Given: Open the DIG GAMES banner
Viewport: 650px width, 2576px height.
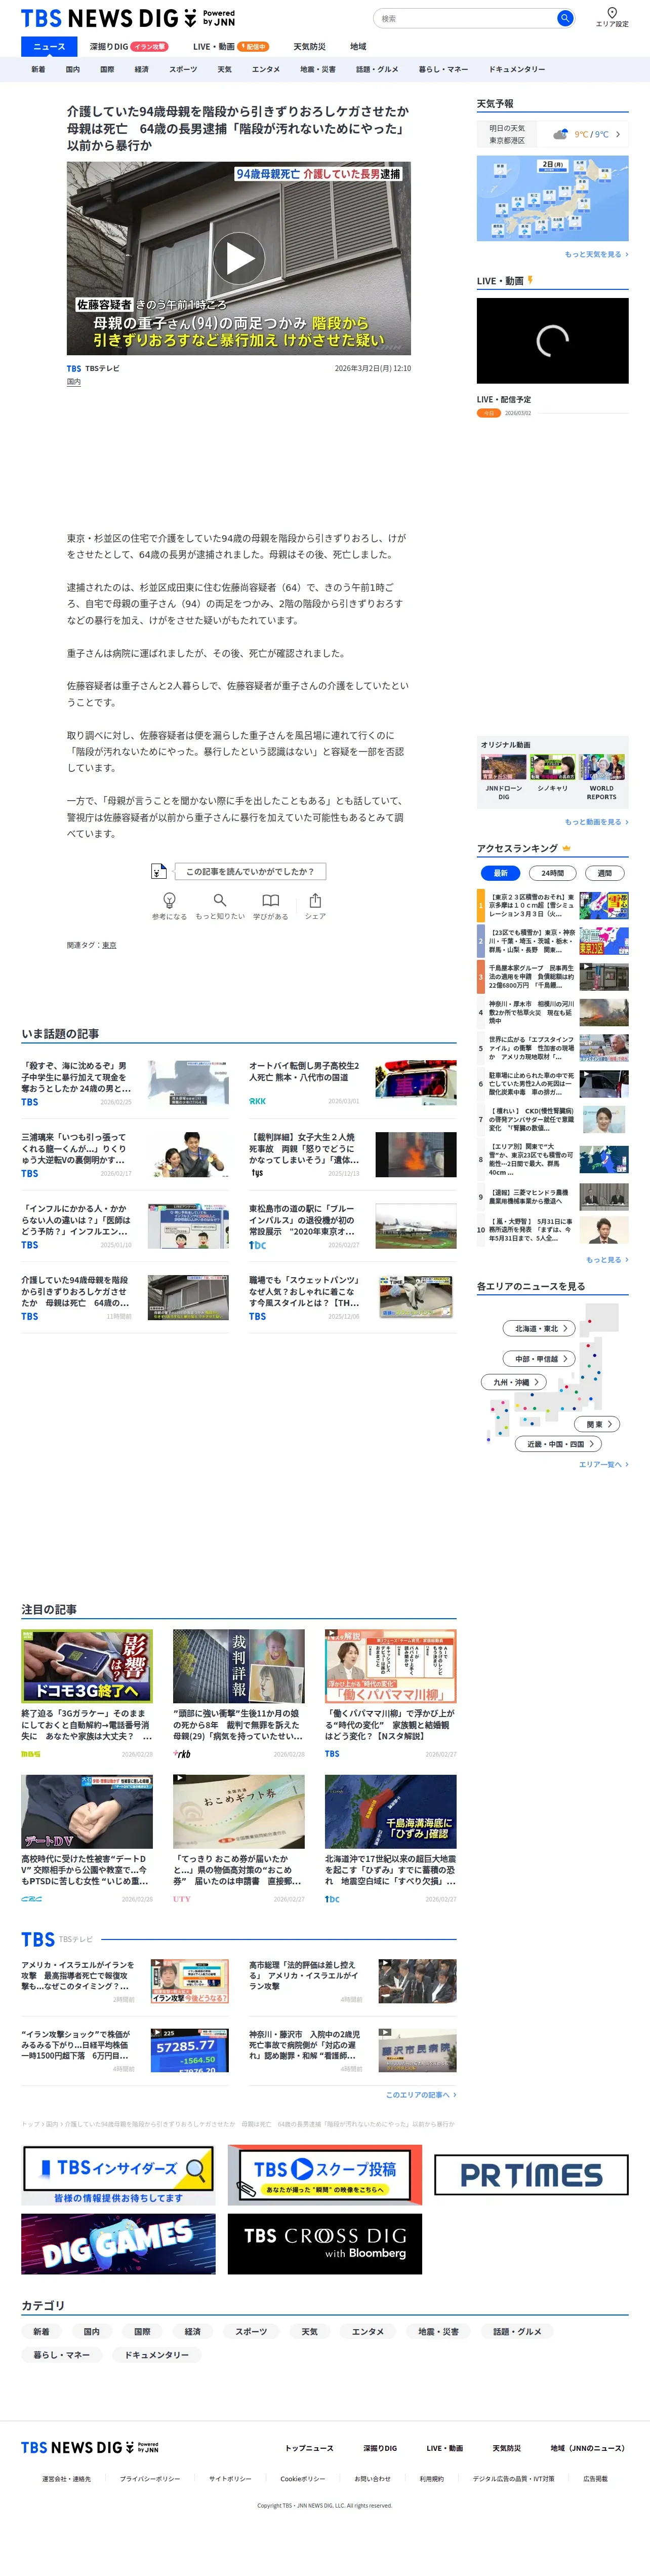Looking at the screenshot, I should [x=119, y=2244].
